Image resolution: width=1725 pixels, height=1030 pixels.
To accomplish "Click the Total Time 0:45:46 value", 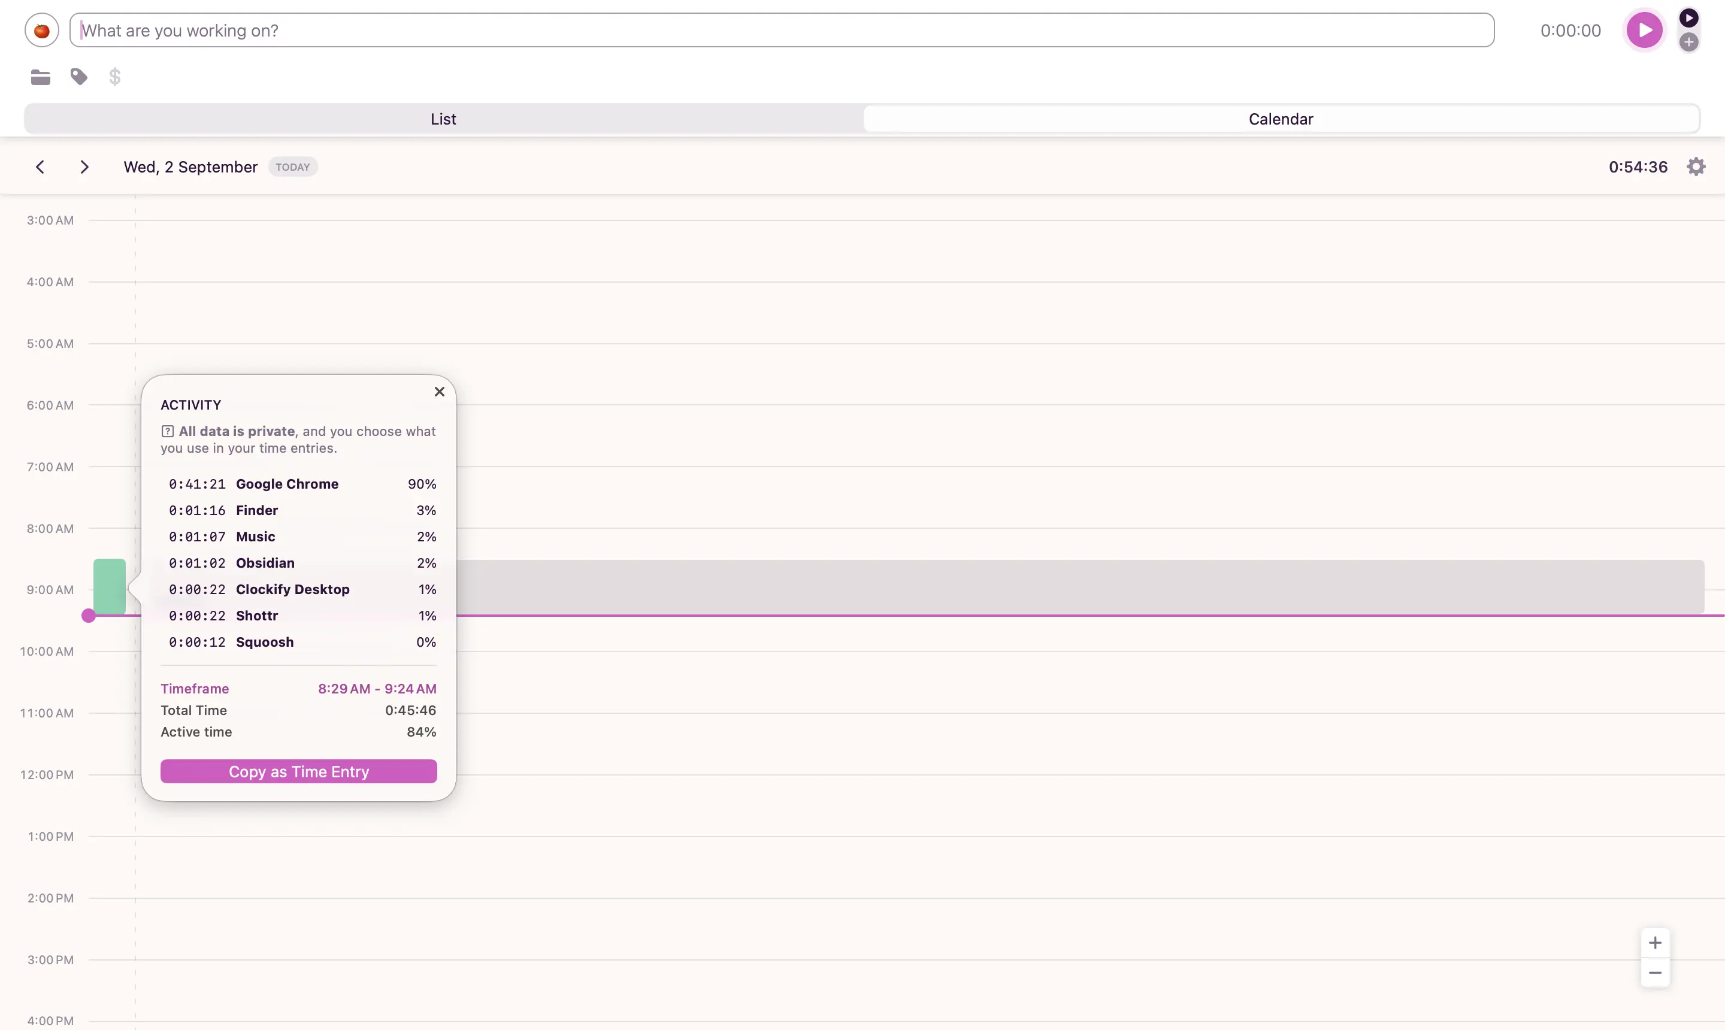I will click(x=410, y=710).
